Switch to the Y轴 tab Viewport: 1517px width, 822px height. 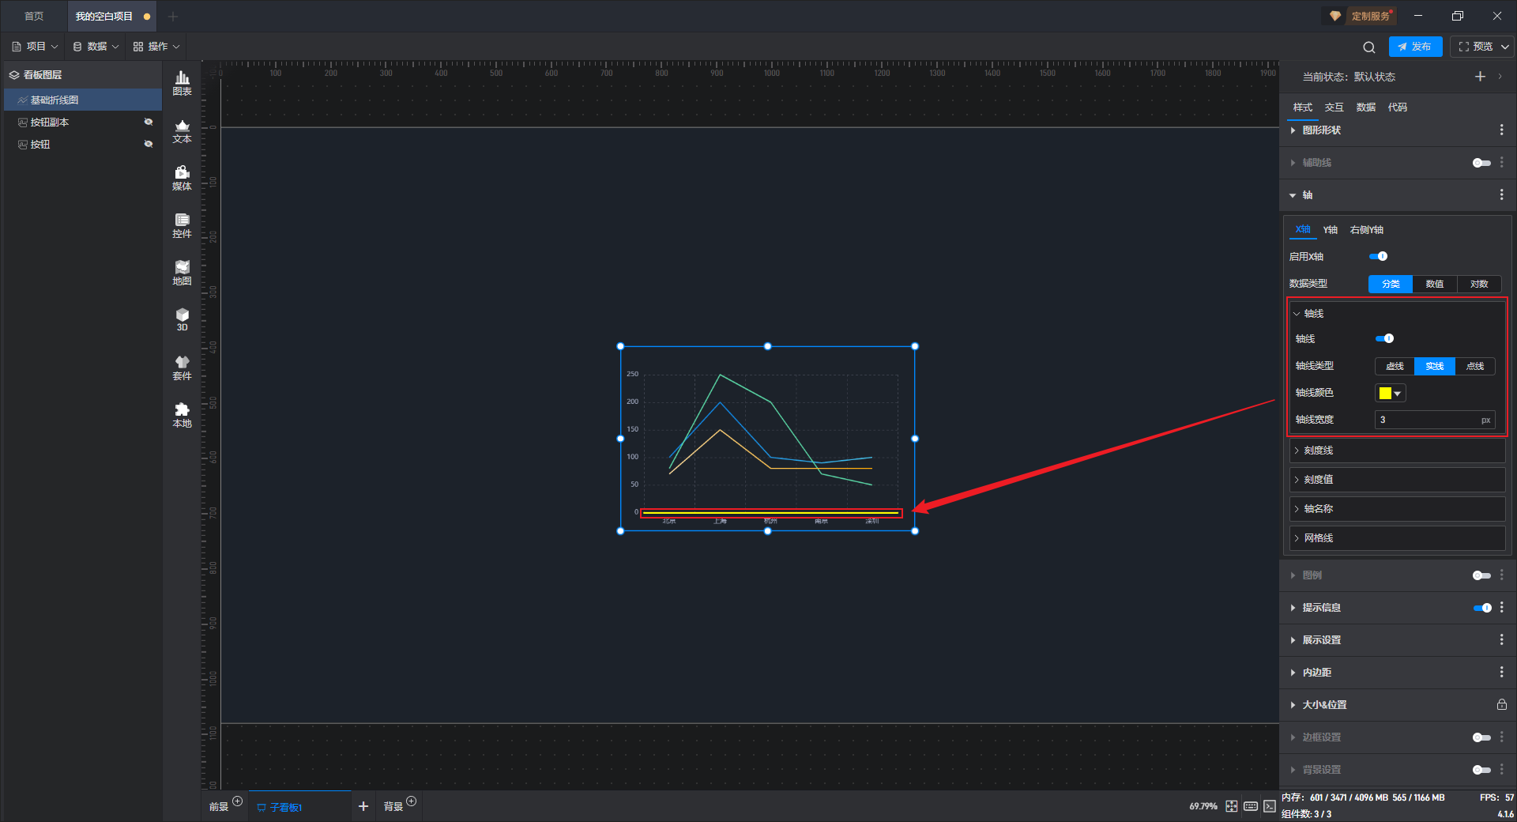1331,229
